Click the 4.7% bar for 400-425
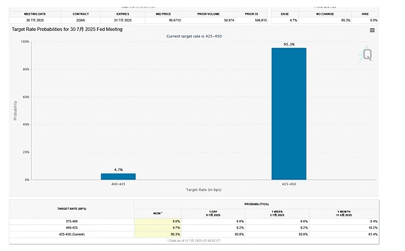Screen dimensions: 405x251 118,176
